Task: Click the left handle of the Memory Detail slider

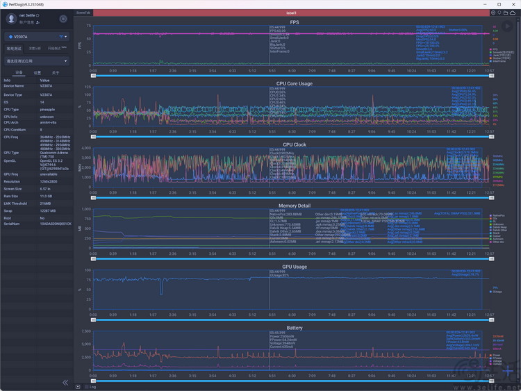Action: (x=93, y=259)
